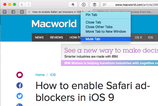Share article via the Twitter icon
Image resolution: width=158 pixels, height=106 pixels.
coord(20,96)
